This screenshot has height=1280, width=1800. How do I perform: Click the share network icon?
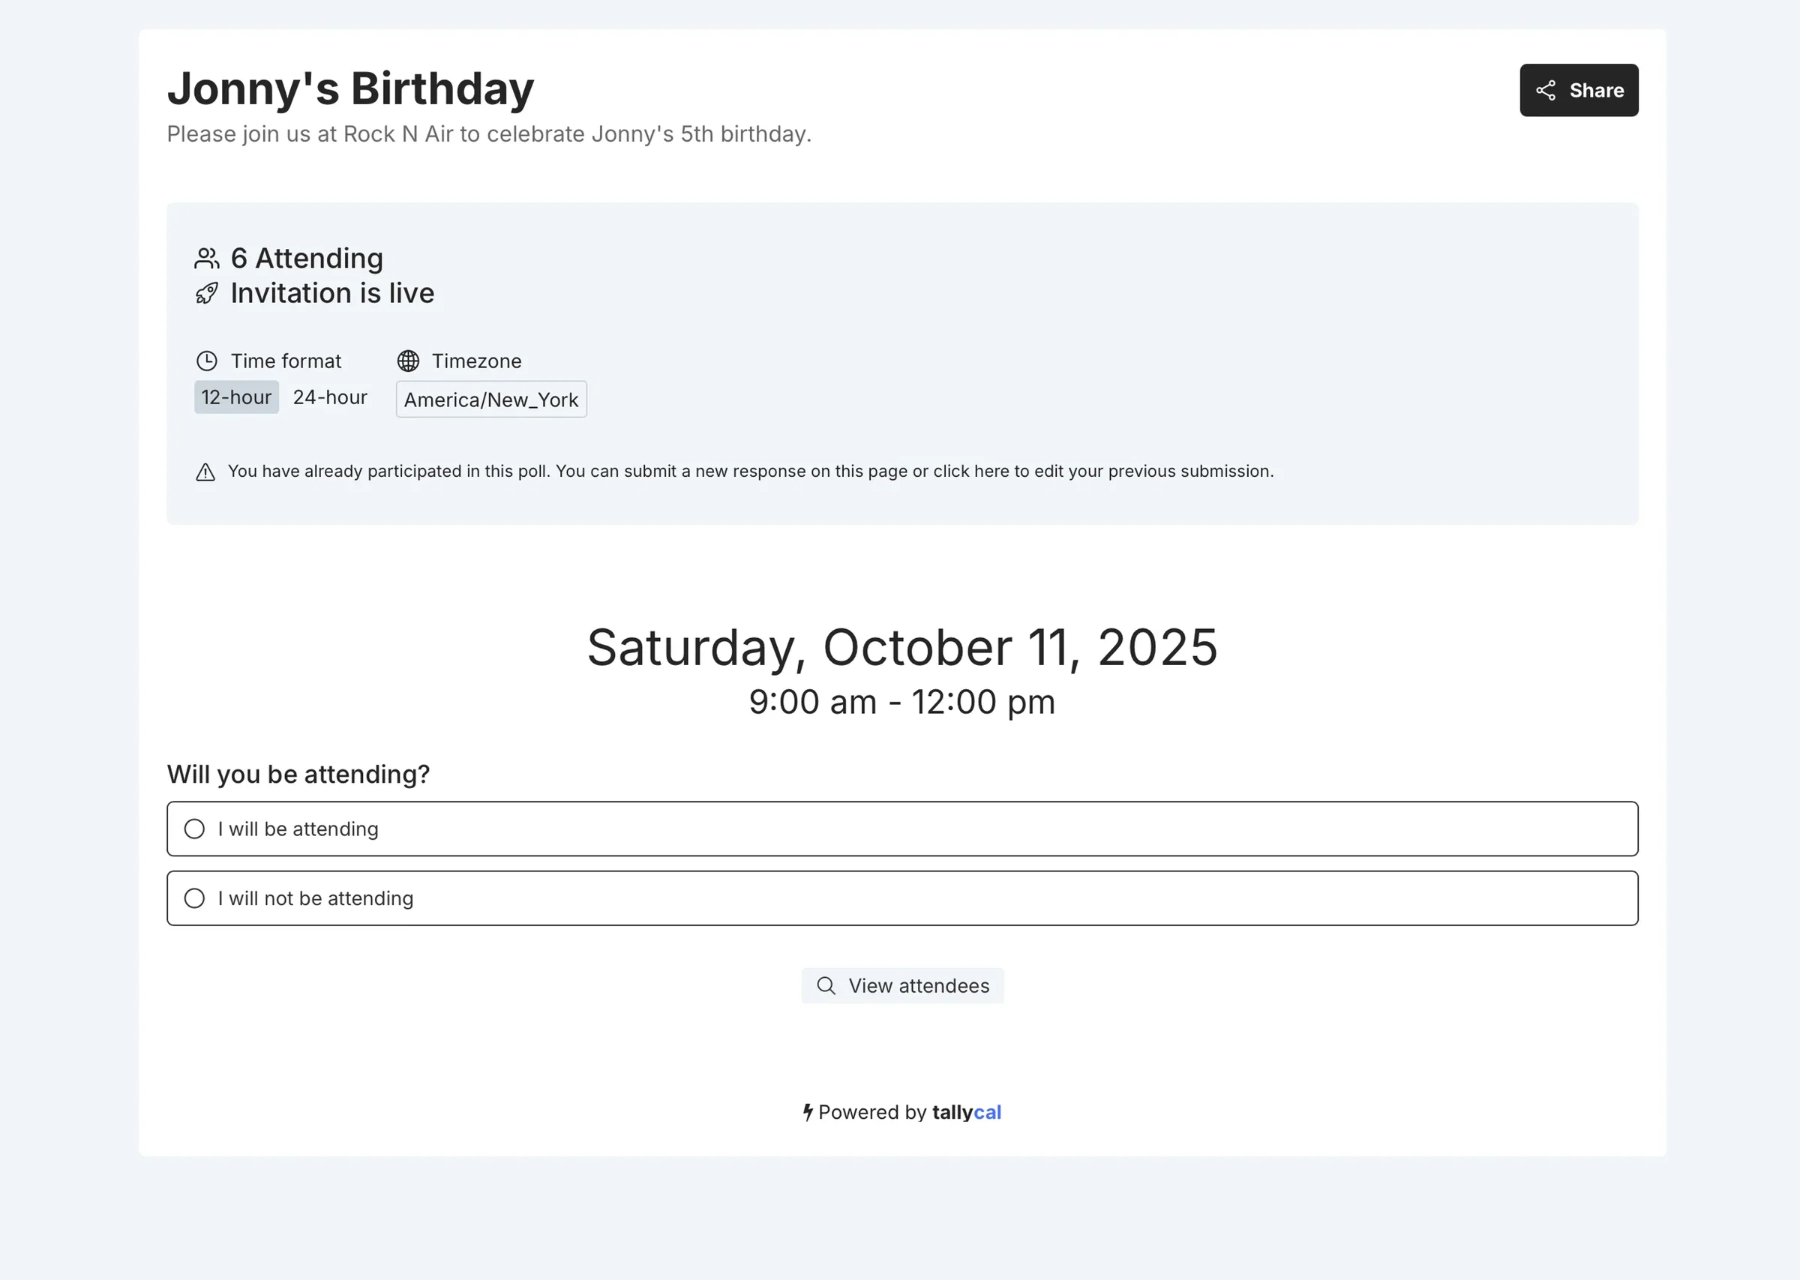pyautogui.click(x=1546, y=91)
